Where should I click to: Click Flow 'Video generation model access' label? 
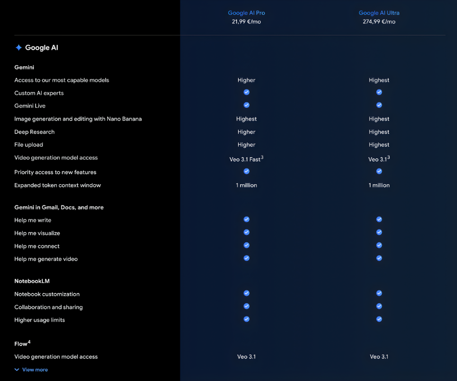click(x=56, y=357)
